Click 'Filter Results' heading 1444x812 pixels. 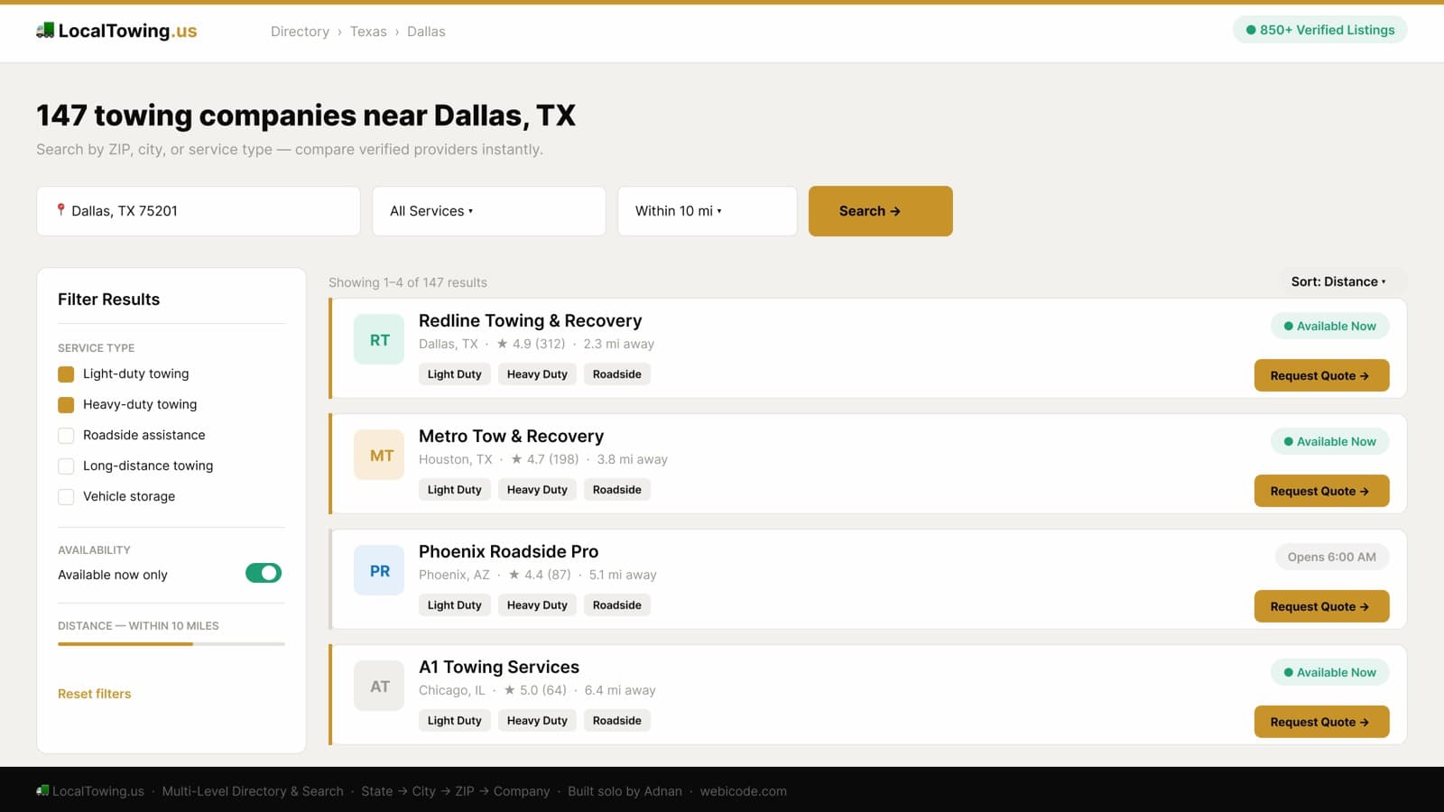[108, 300]
